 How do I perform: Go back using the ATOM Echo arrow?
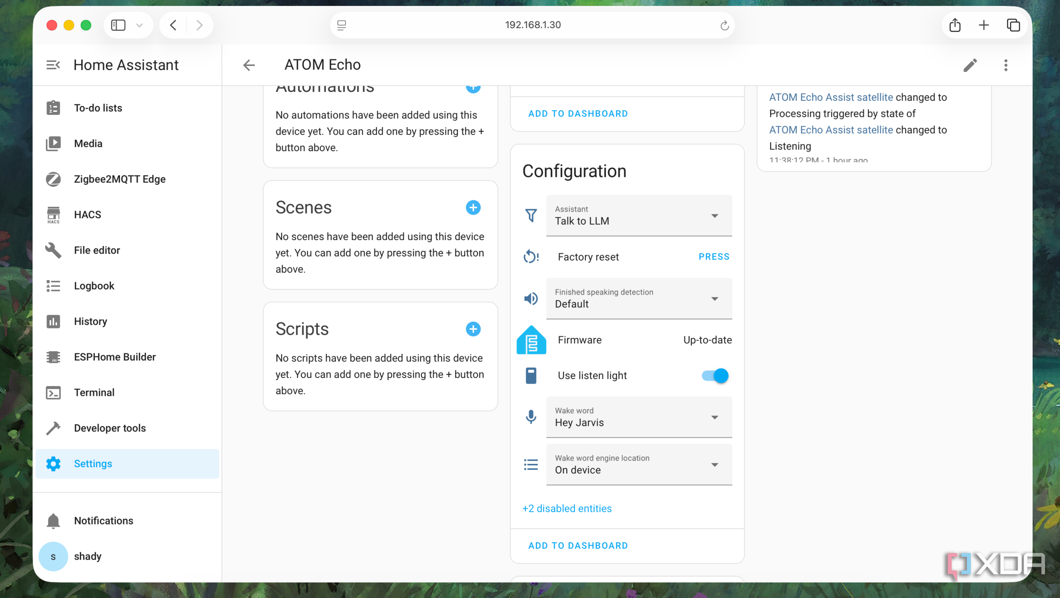pyautogui.click(x=249, y=65)
